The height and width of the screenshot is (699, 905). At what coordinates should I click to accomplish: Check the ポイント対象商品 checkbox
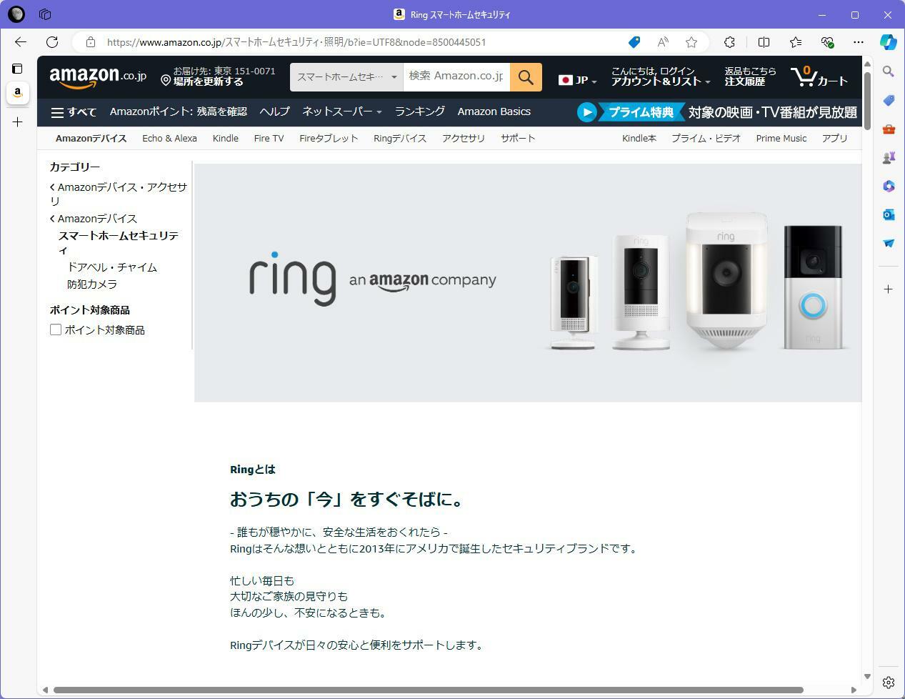56,329
